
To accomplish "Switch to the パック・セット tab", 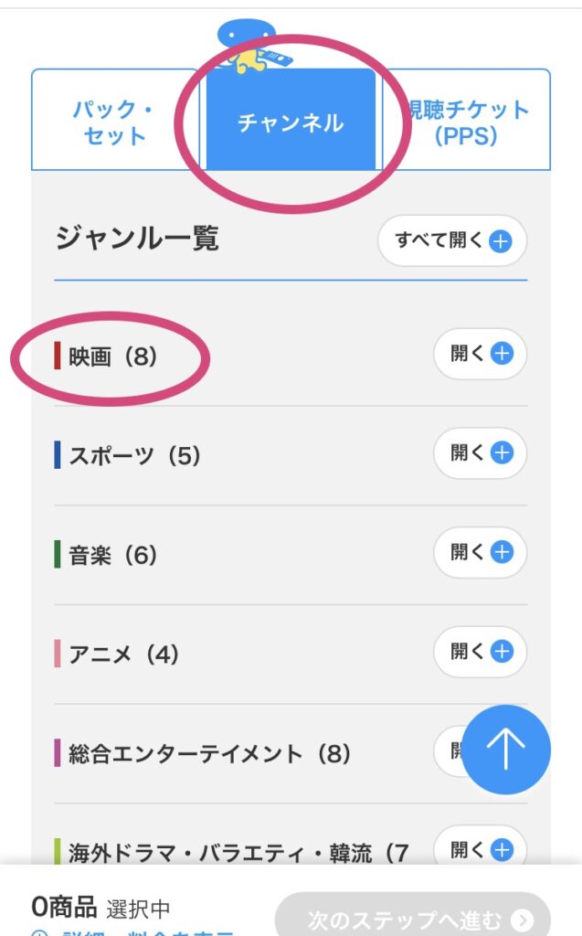I will coord(114,122).
